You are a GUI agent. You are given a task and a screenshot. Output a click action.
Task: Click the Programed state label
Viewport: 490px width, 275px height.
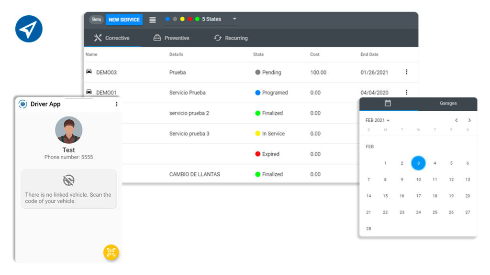pos(275,93)
